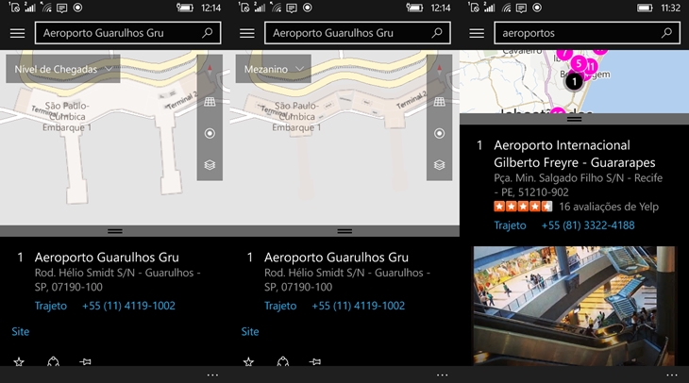
Task: Tap results panel drag handle on left screen
Action: [115, 231]
